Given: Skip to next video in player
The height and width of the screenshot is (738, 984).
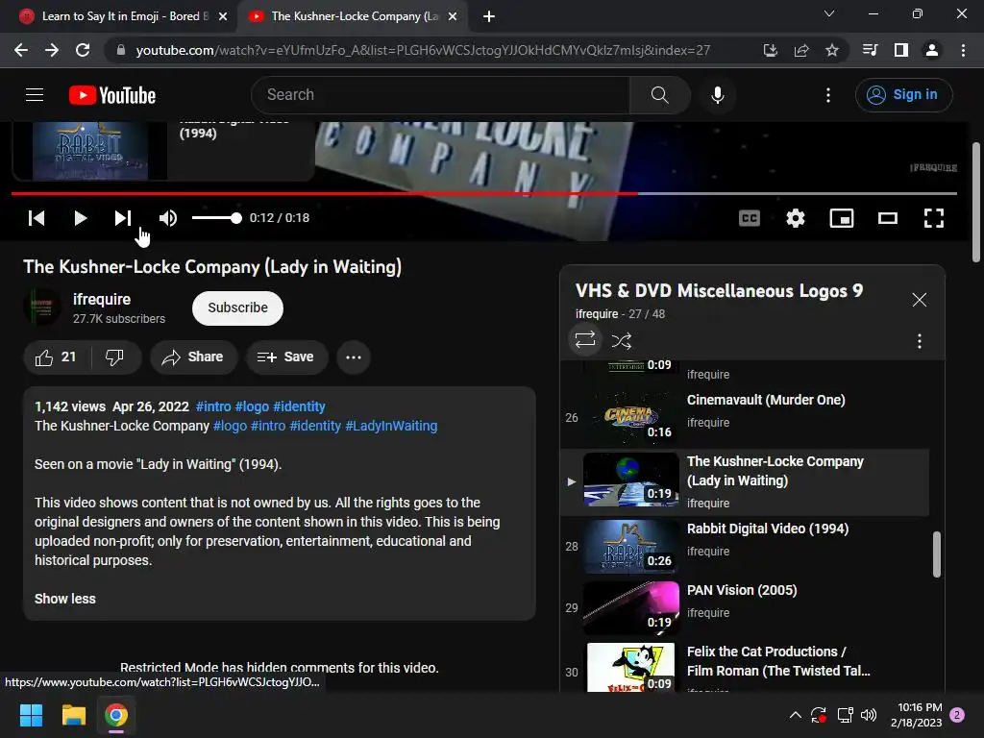Looking at the screenshot, I should click(x=123, y=218).
